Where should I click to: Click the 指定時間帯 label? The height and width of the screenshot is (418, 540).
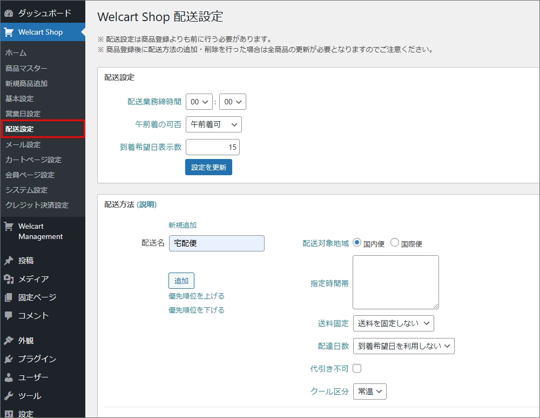click(x=329, y=283)
